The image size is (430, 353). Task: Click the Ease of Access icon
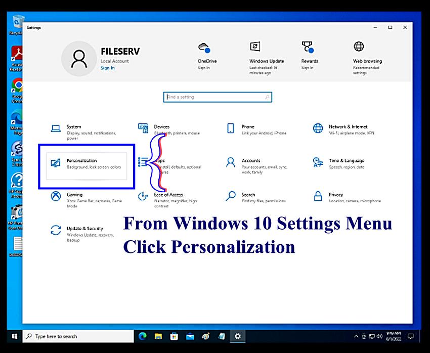pos(143,196)
